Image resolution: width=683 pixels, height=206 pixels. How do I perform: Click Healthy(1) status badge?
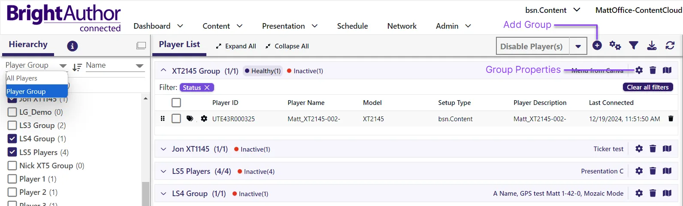[263, 71]
